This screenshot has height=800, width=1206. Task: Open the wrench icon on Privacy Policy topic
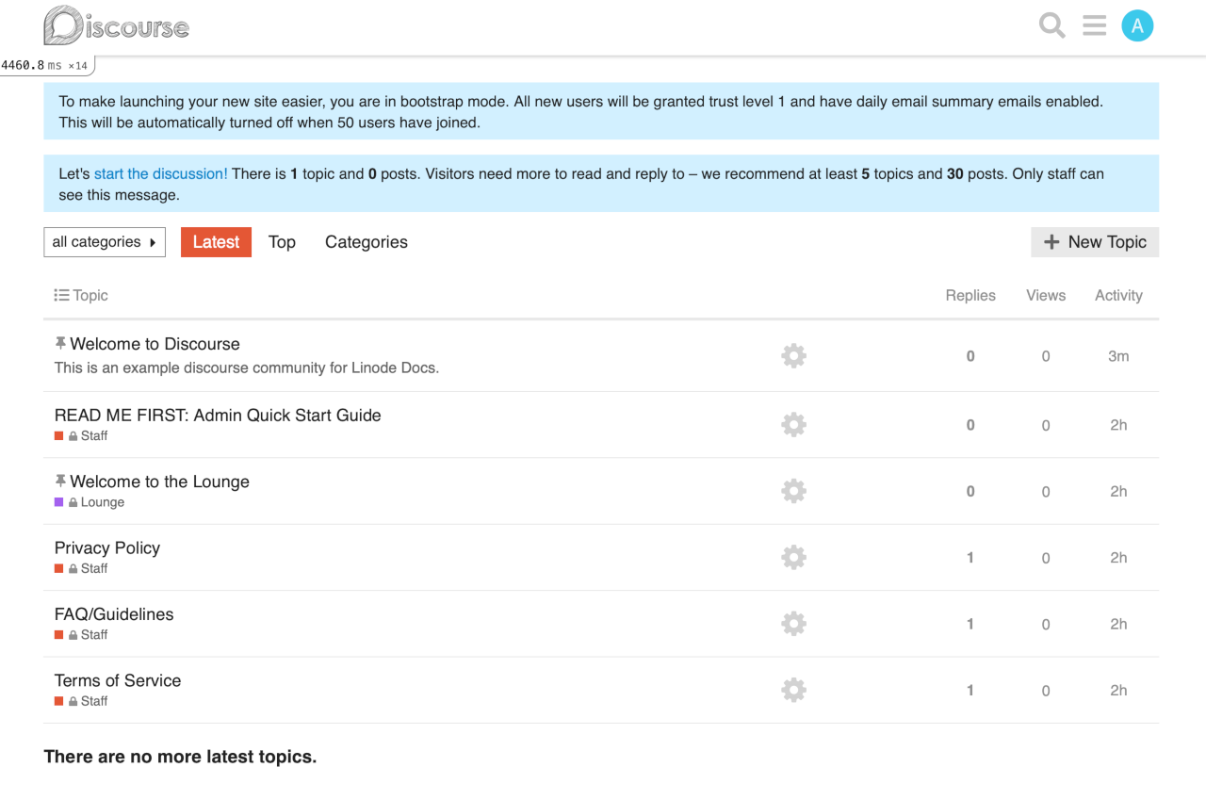coord(793,557)
